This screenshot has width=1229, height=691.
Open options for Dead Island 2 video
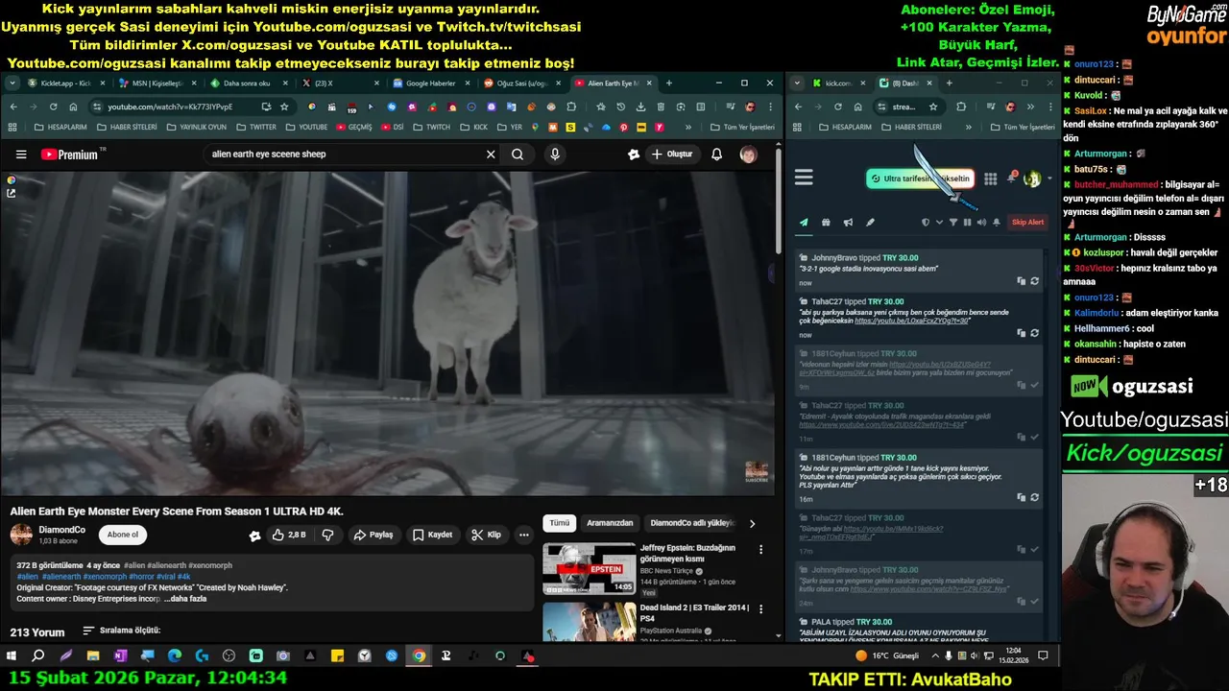(760, 608)
